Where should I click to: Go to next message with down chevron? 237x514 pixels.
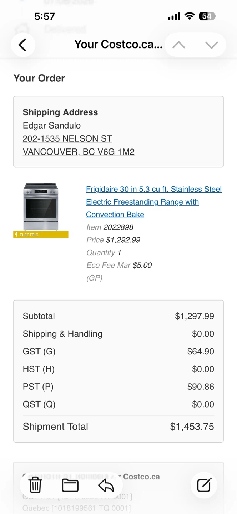point(212,45)
